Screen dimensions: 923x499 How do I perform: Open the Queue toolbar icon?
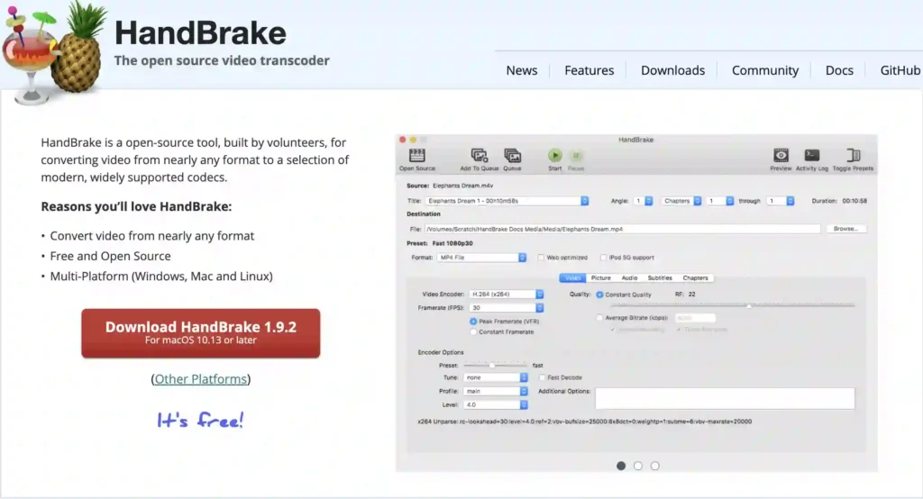coord(512,155)
